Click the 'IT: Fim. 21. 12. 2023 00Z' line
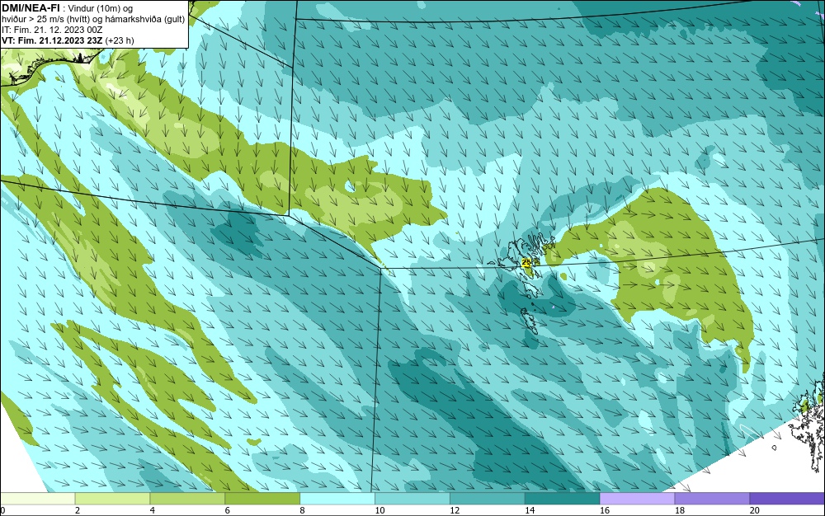The height and width of the screenshot is (516, 825). (x=52, y=30)
